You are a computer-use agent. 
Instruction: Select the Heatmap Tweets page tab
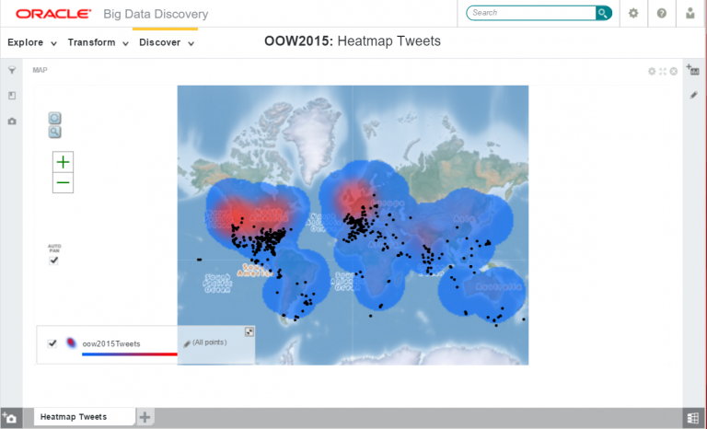(x=85, y=416)
